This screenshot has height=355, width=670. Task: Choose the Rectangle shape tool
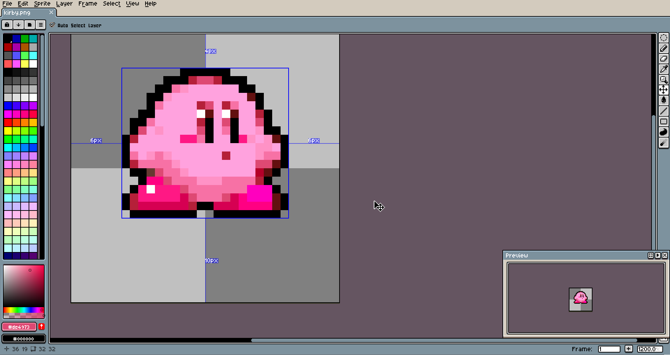tap(663, 121)
